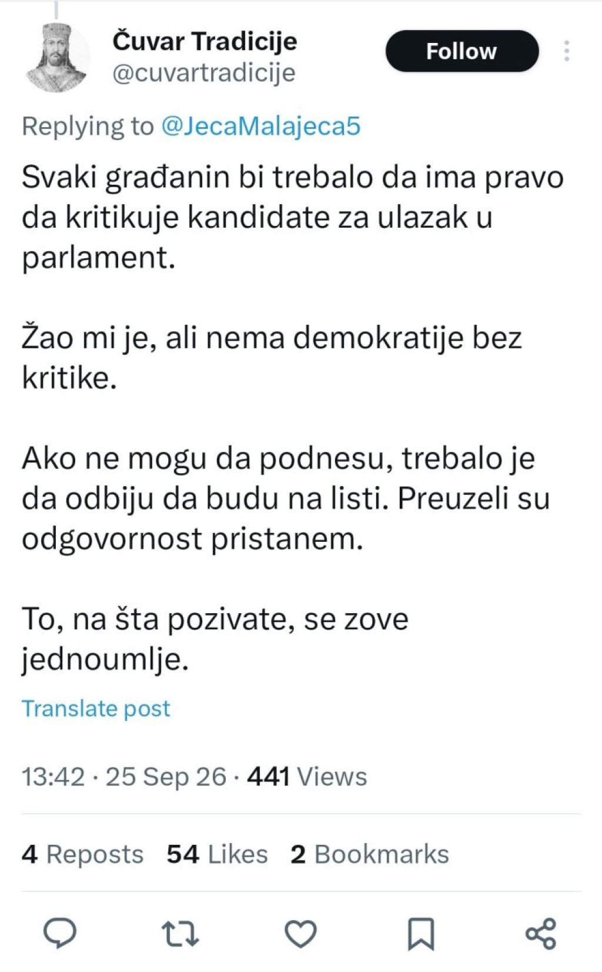Click the 'Replying to' label text
Viewport: 602px width, 972px height.
coord(88,127)
